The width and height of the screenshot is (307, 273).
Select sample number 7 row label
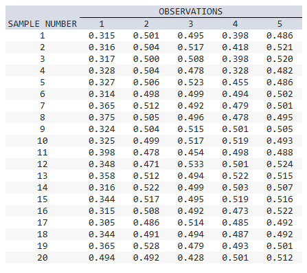[43, 106]
